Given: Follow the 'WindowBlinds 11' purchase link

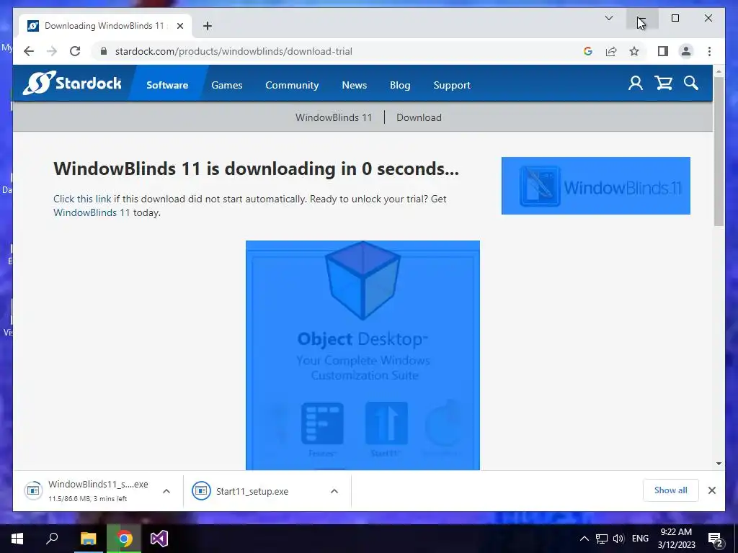Looking at the screenshot, I should 92,212.
